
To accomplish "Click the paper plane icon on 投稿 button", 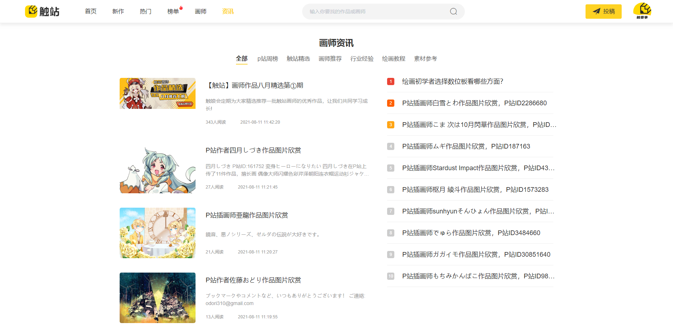I will (596, 11).
